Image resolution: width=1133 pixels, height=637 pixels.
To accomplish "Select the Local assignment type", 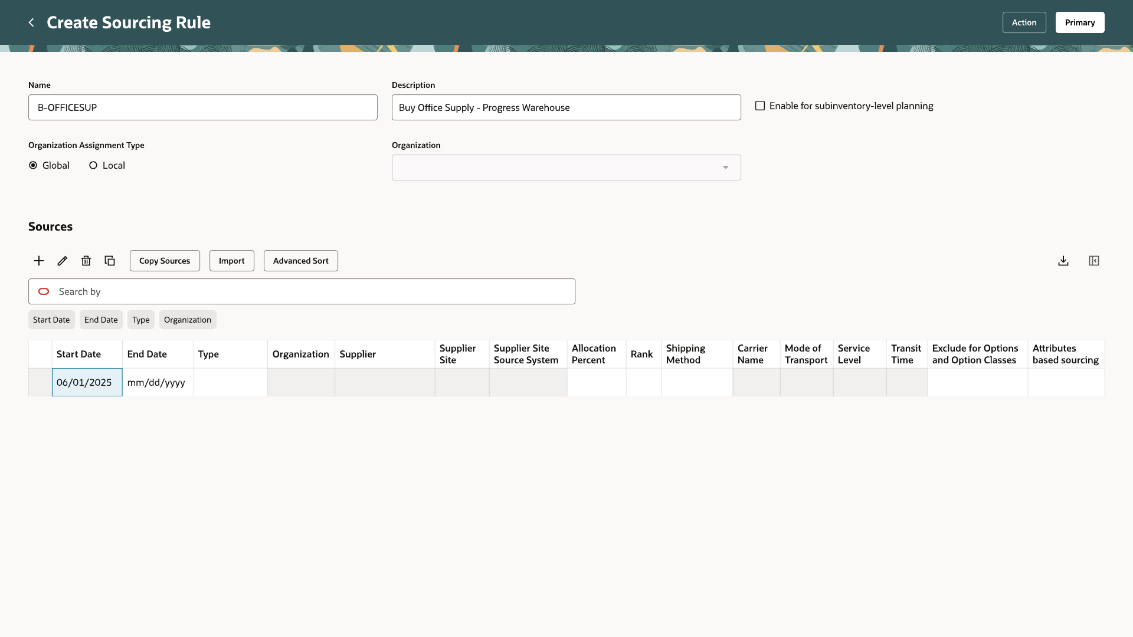I will click(93, 166).
